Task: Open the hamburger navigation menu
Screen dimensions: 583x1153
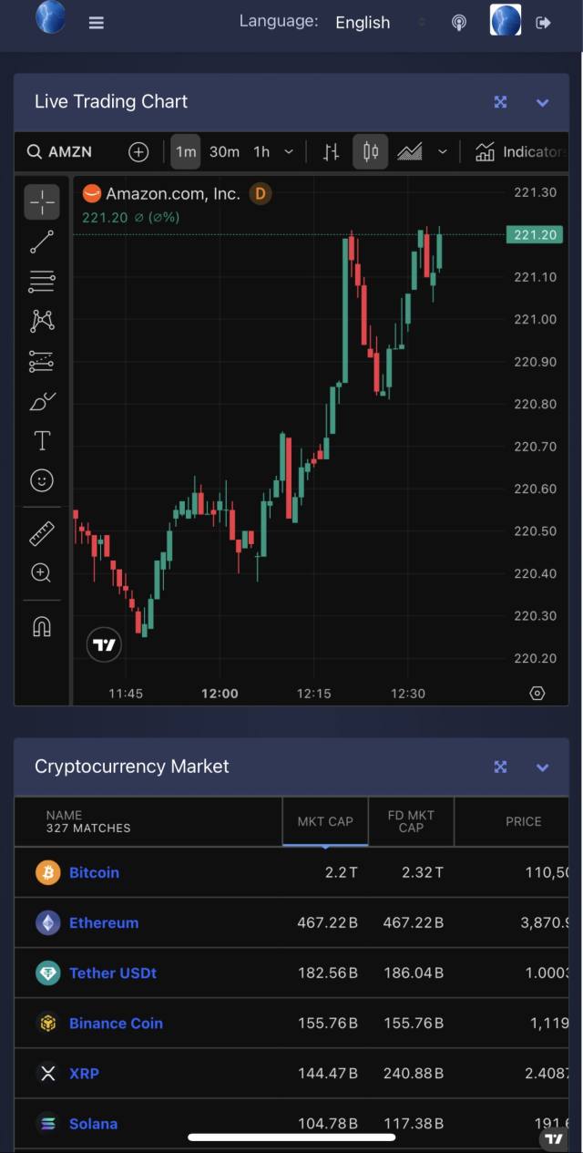Action: [97, 23]
